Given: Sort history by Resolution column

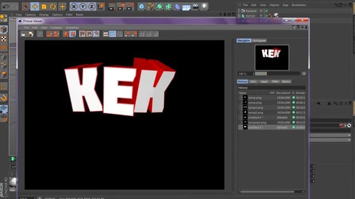Looking at the screenshot, I should pyautogui.click(x=283, y=93).
